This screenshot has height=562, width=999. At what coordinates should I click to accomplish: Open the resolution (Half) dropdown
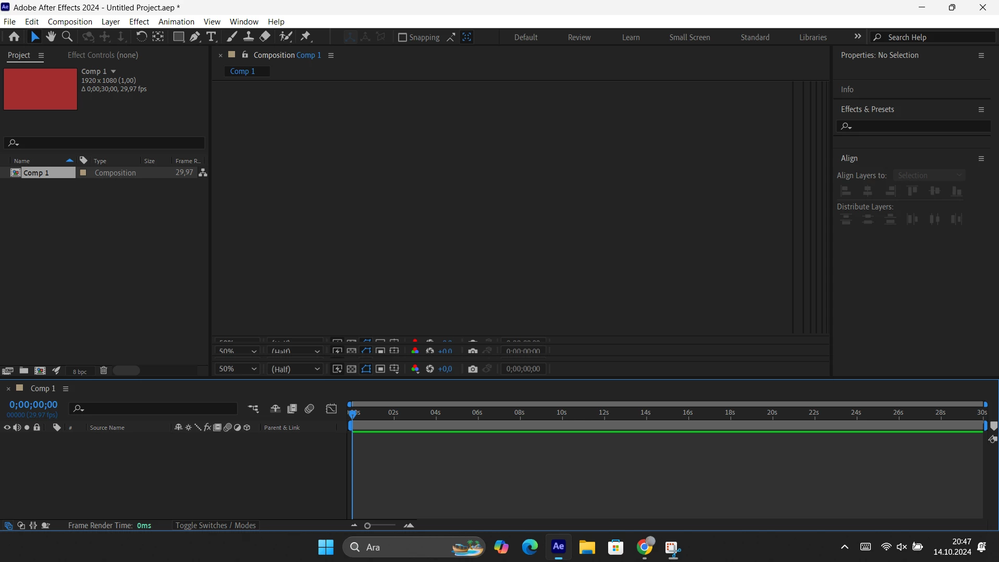click(x=295, y=369)
